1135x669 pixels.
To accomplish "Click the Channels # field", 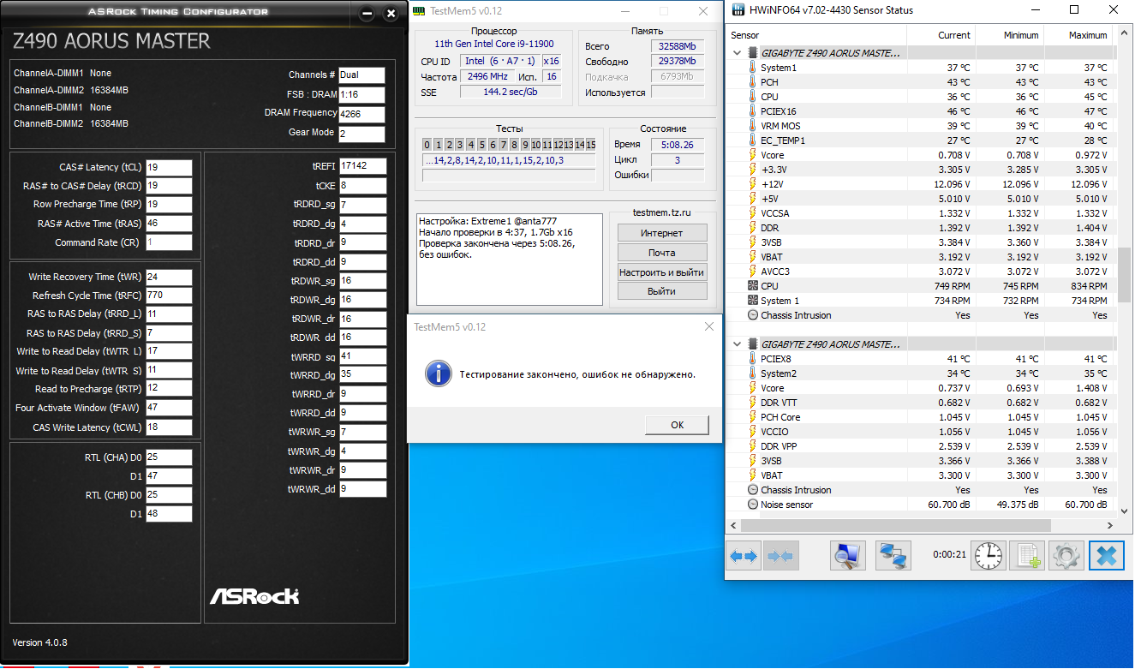I will pos(361,75).
